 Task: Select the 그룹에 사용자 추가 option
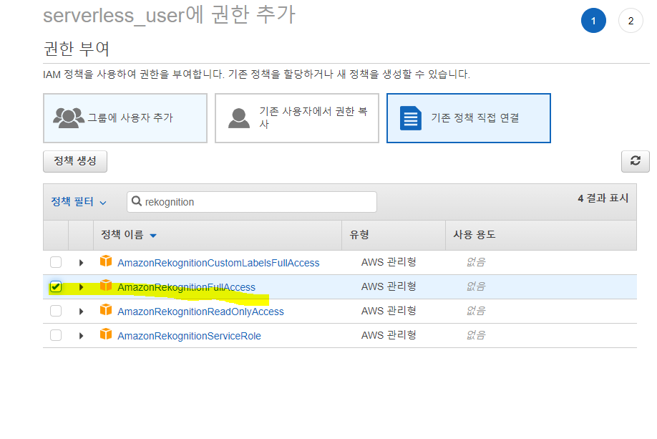tap(125, 118)
